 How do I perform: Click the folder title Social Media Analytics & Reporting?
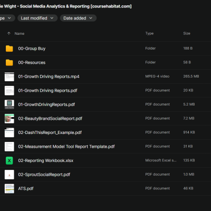click(55, 6)
